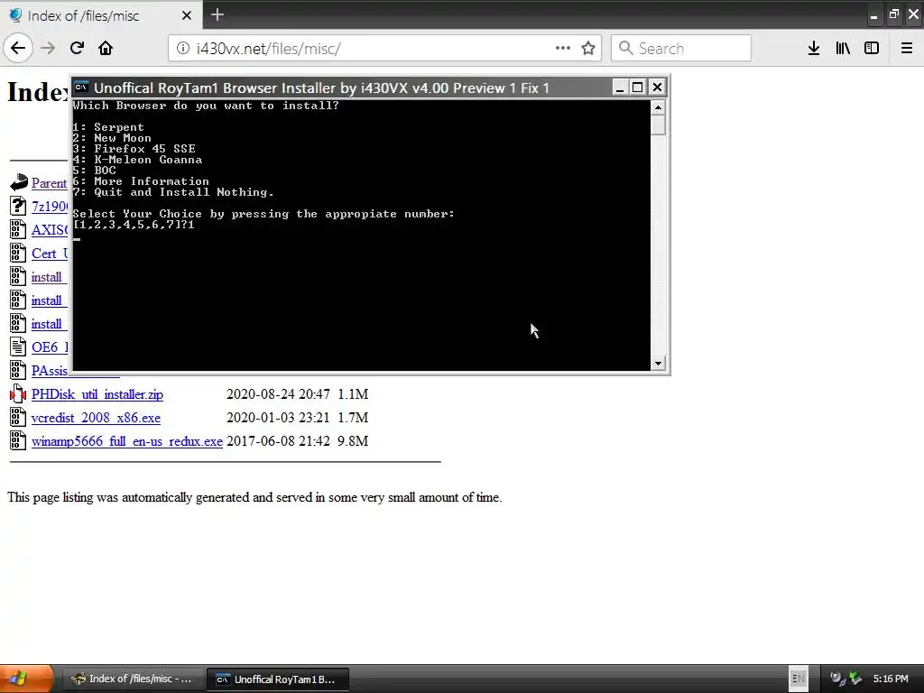The height and width of the screenshot is (693, 924).
Task: Select the Index of /files/misc tab
Action: click(x=101, y=14)
